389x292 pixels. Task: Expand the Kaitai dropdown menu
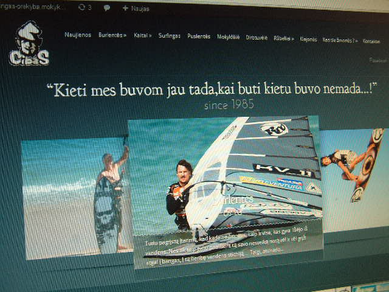click(142, 36)
